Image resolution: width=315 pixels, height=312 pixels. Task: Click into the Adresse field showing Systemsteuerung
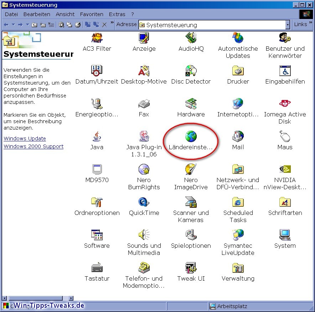212,25
